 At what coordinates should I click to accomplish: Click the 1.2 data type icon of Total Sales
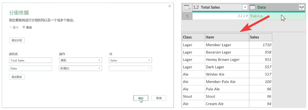tap(196, 7)
